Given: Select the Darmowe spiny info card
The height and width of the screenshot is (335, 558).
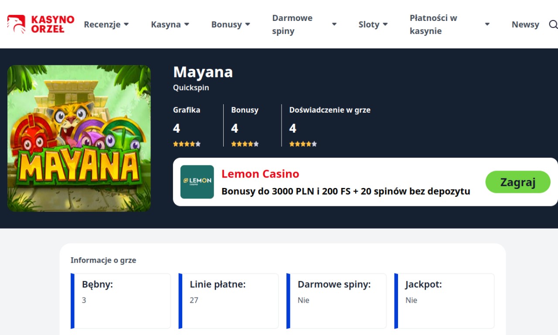Looking at the screenshot, I should tap(337, 301).
